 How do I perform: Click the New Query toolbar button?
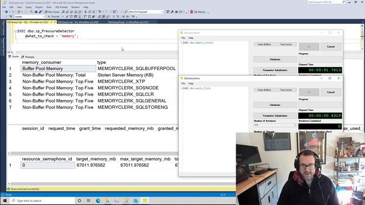click(52, 11)
